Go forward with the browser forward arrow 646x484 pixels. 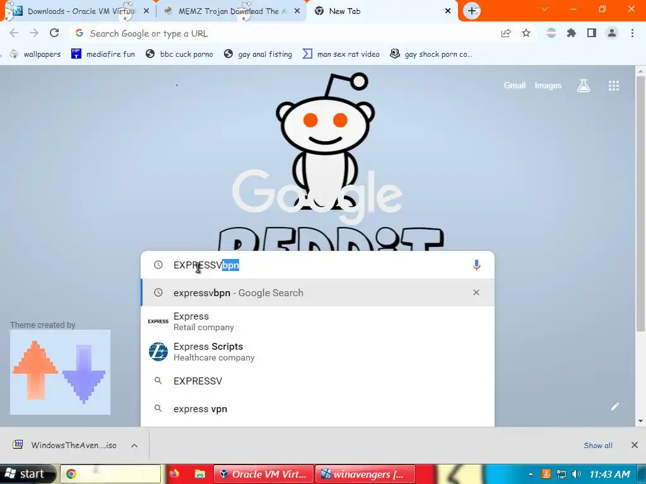[34, 33]
